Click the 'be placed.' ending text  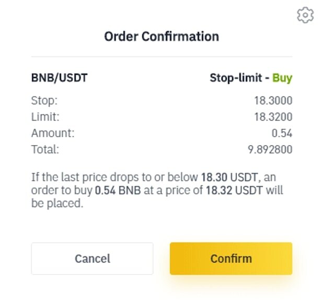point(57,203)
